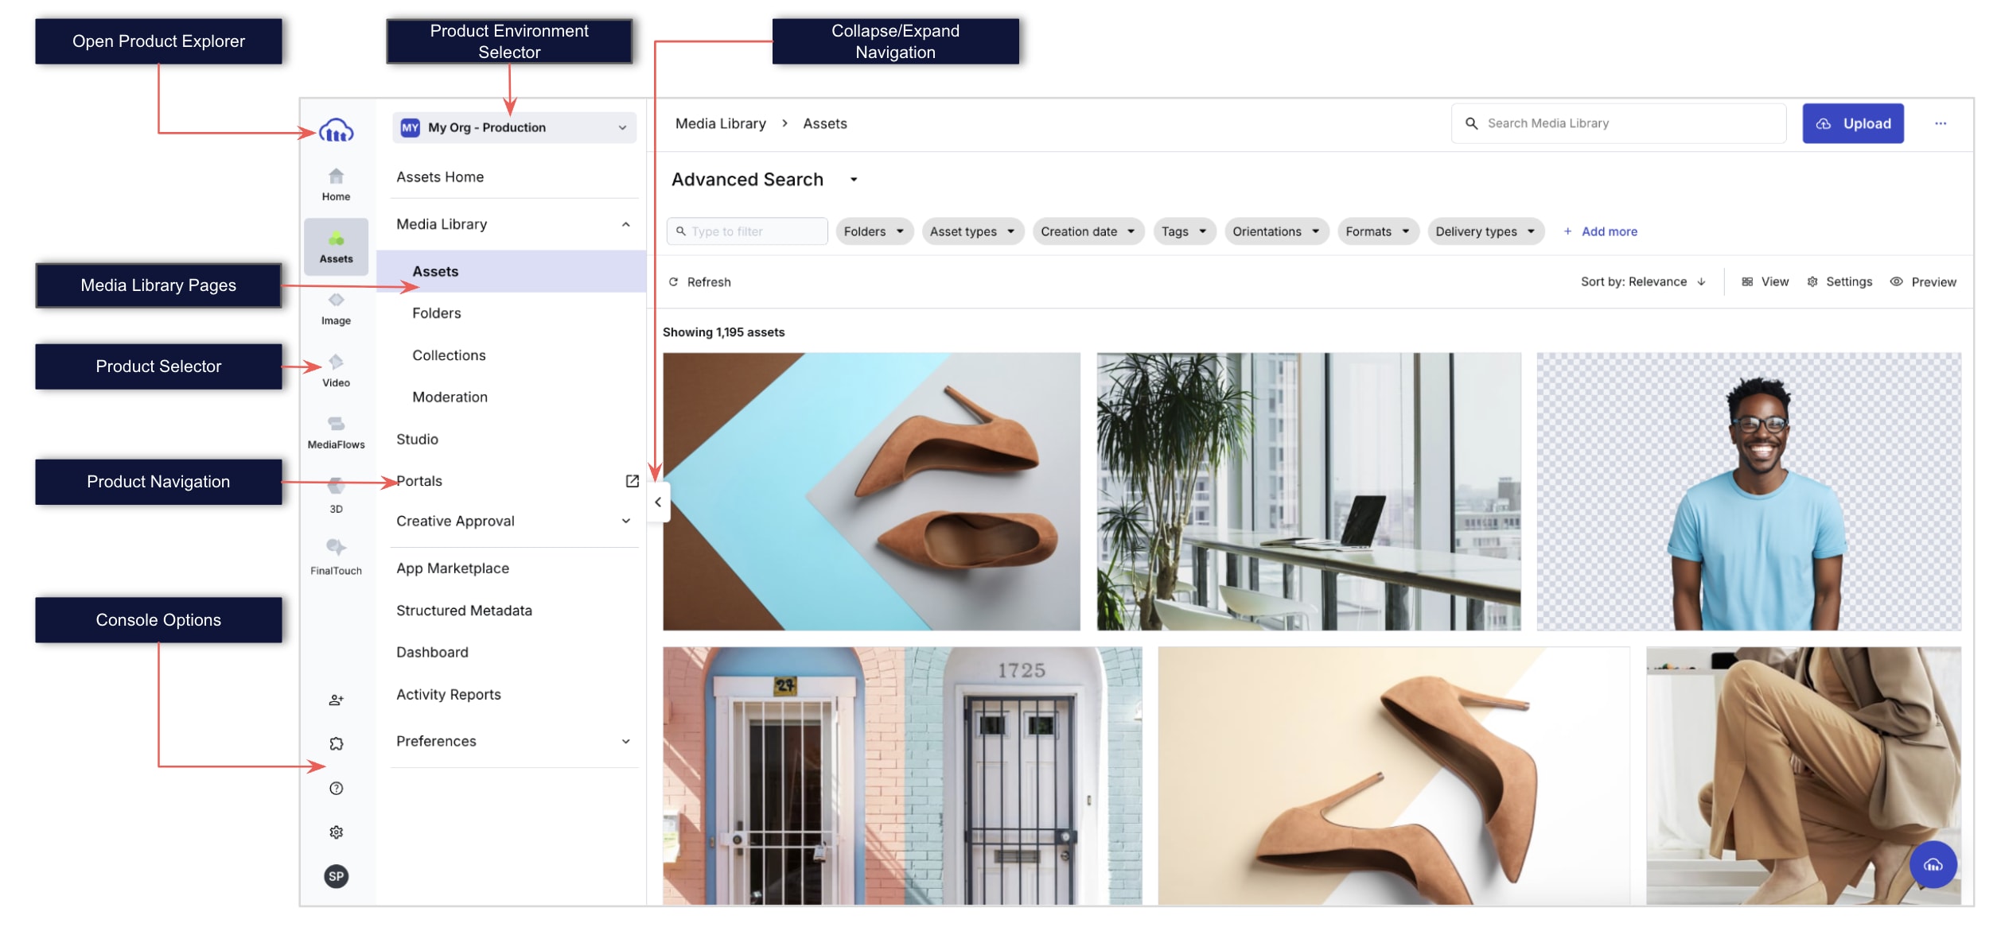Open the FinalTouch product icon
This screenshot has width=1997, height=927.
336,557
